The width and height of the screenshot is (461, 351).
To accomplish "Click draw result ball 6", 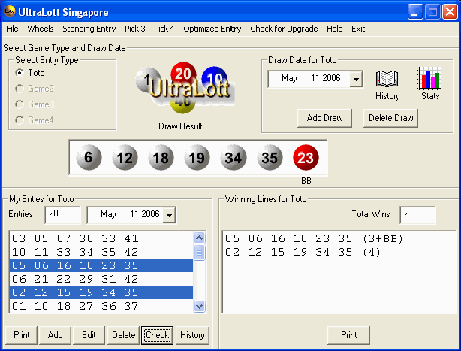I will point(89,157).
